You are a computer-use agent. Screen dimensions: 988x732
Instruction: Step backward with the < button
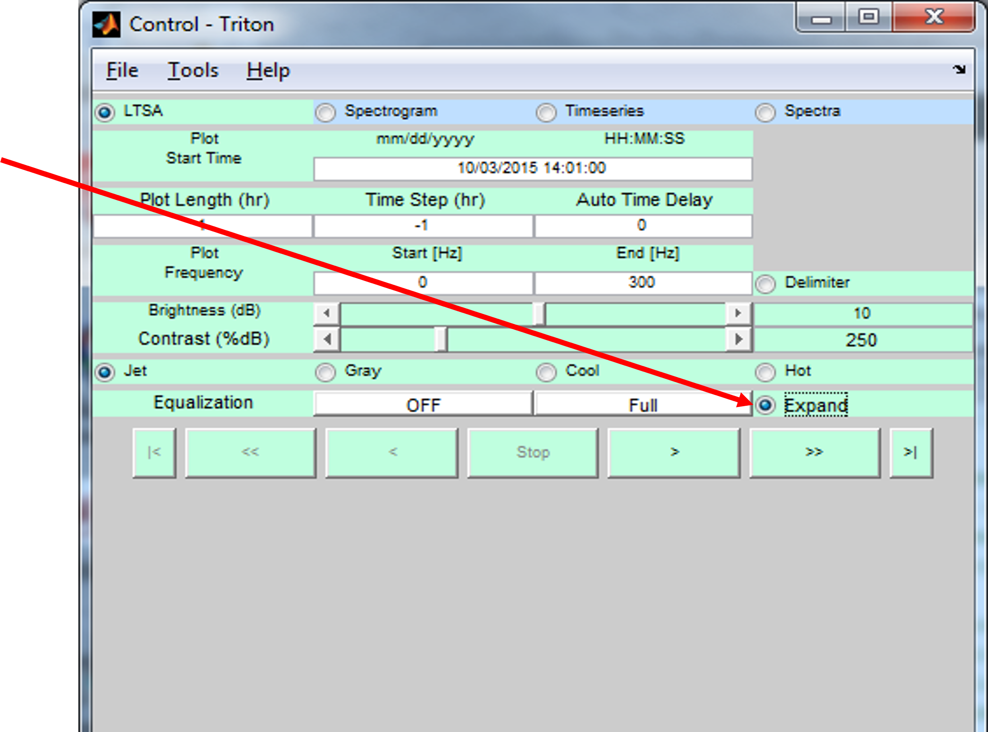coord(392,452)
